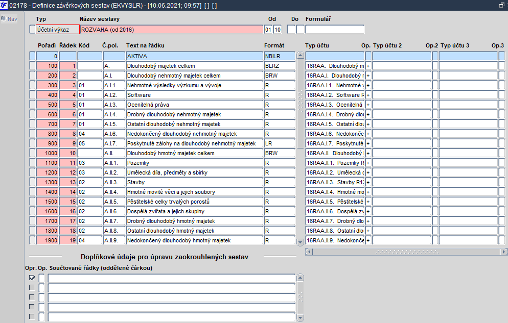508x323 pixels.
Task: Click the up arrow of the rows table scrollbar
Action: [300, 55]
